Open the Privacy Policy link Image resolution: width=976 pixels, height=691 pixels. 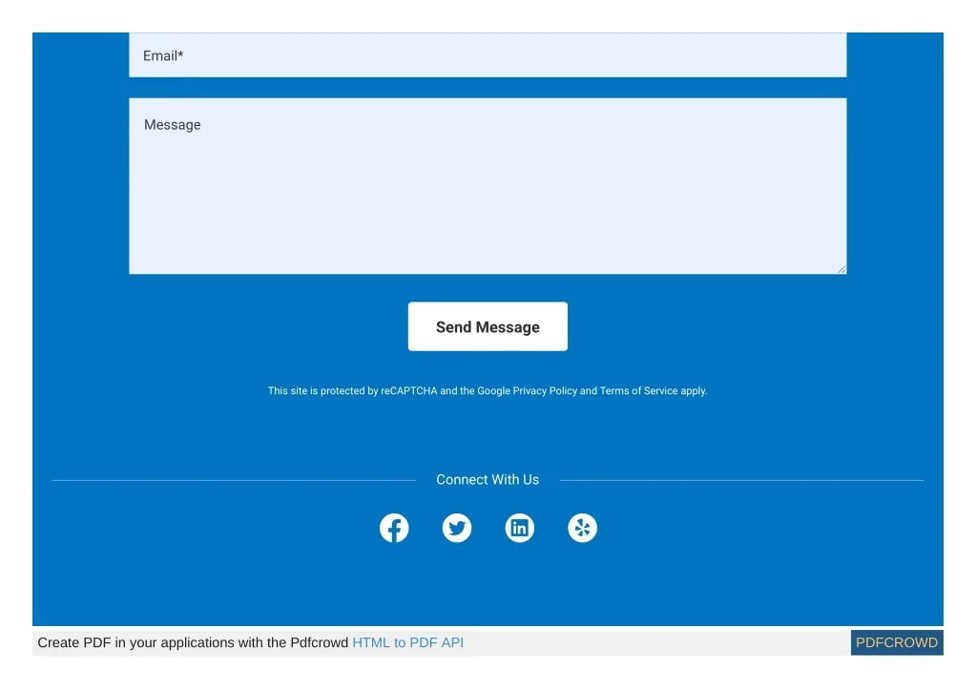[545, 391]
